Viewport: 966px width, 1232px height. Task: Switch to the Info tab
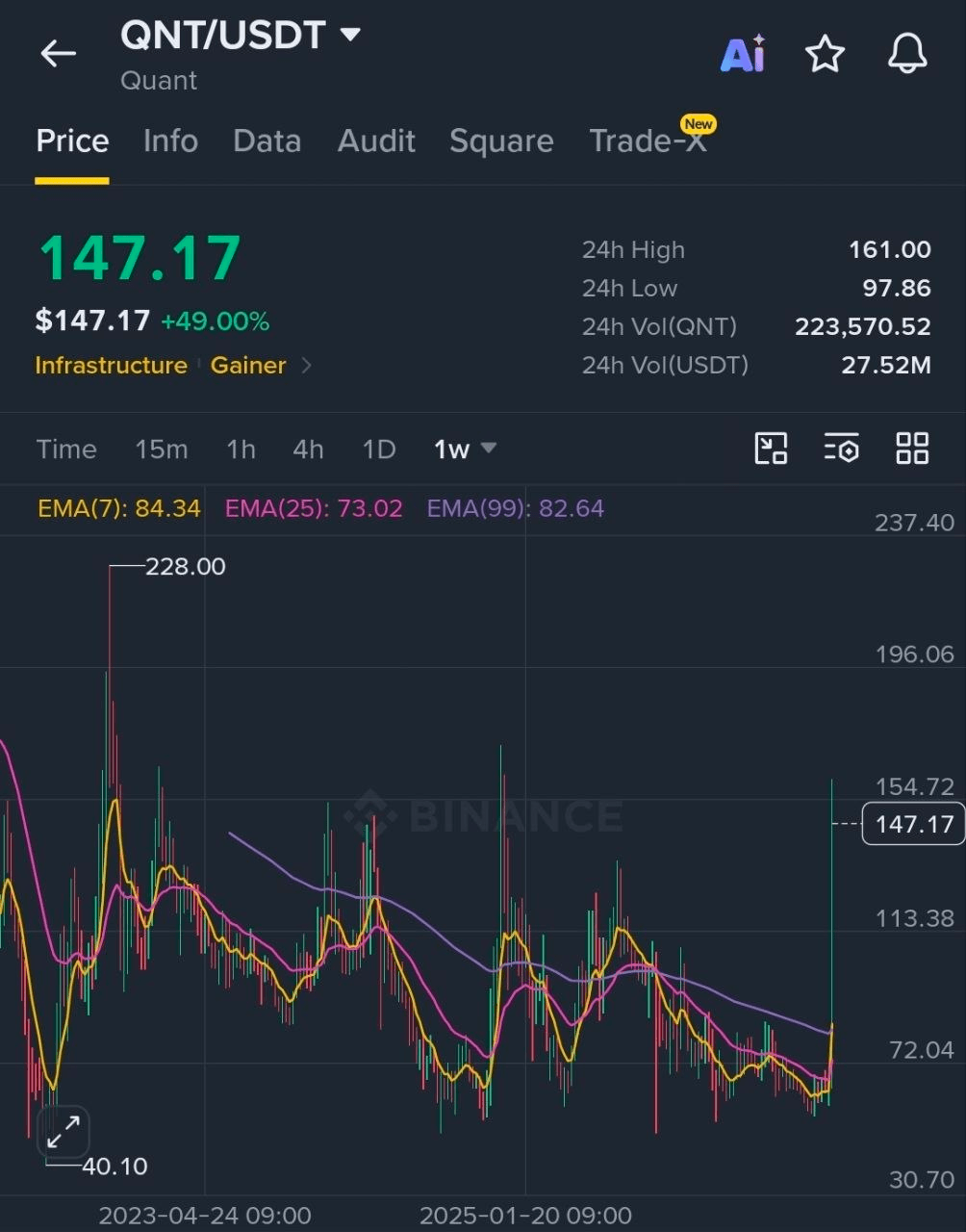[x=170, y=141]
